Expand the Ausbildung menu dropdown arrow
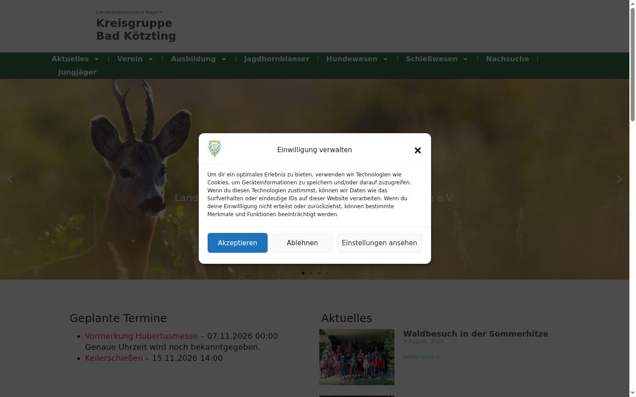636x397 pixels. [x=224, y=59]
